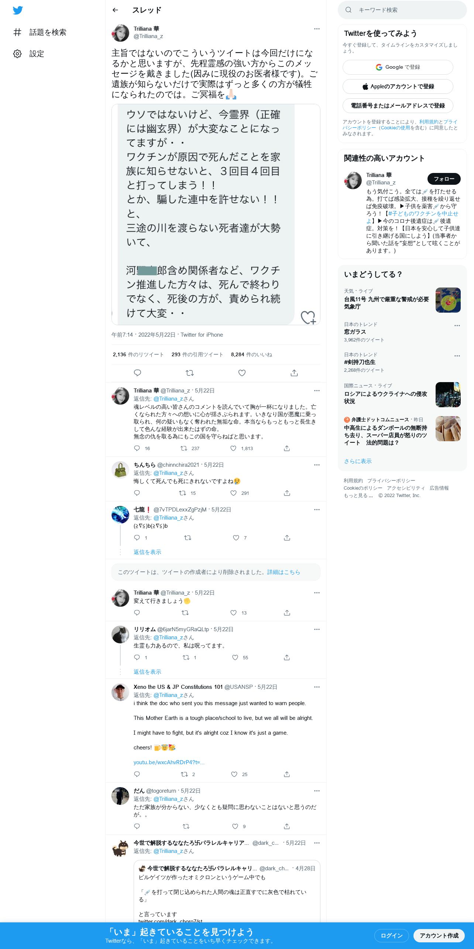Sign up with Google button
Screen dimensions: 474x949
[x=398, y=67]
